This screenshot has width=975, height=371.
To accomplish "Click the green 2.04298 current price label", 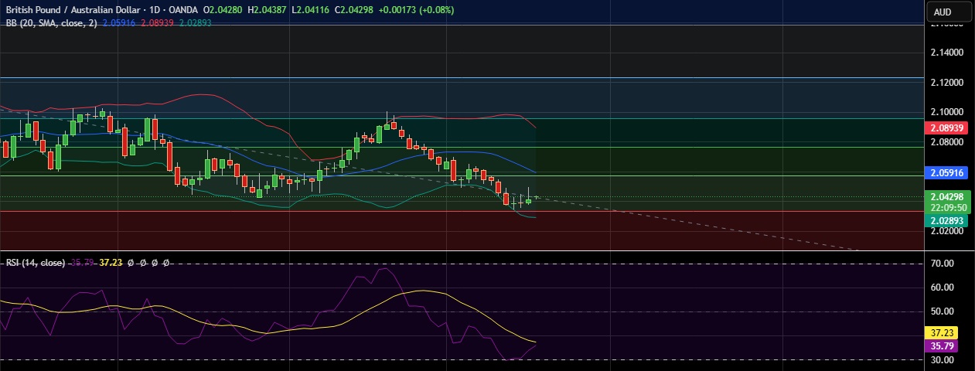I will pos(947,197).
